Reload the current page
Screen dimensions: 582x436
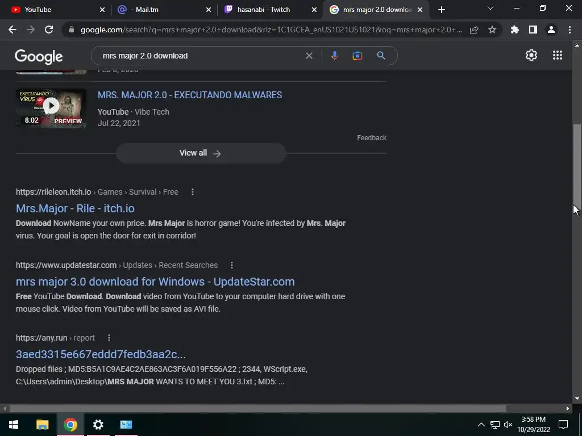click(49, 30)
